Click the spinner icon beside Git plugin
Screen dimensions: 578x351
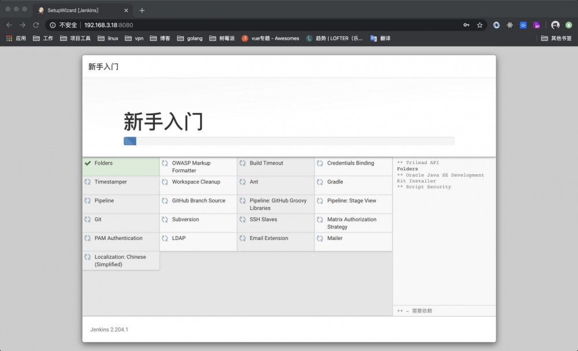coord(88,219)
